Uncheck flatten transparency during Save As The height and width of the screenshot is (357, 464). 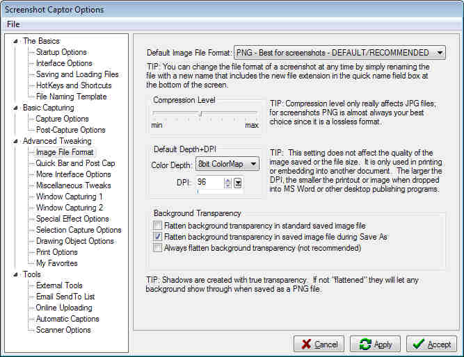tap(158, 237)
